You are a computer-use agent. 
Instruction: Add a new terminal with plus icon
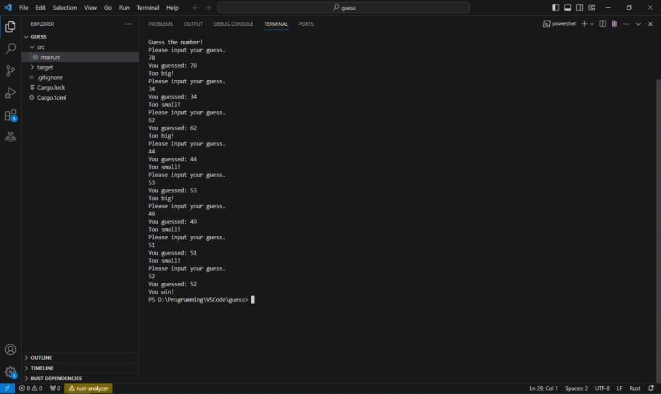(x=584, y=24)
